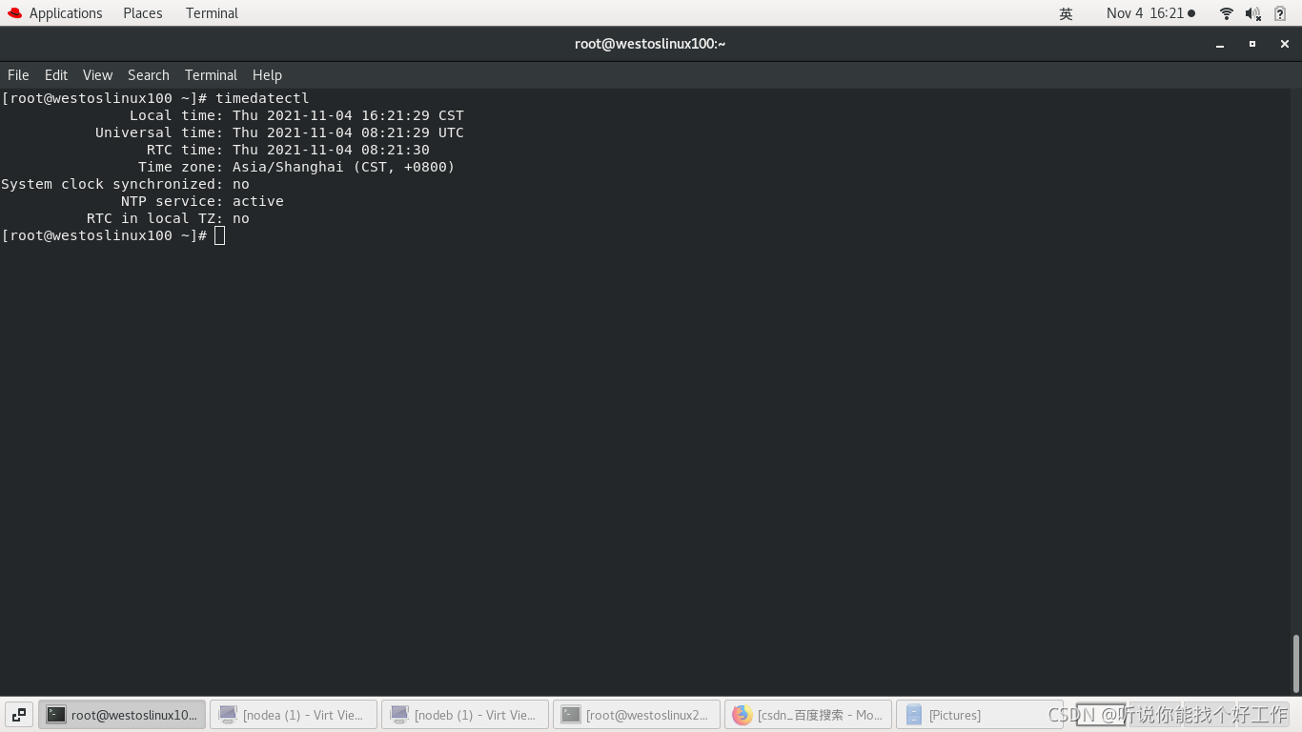Maximize the terminal window
The width and height of the screenshot is (1302, 732).
1252,44
